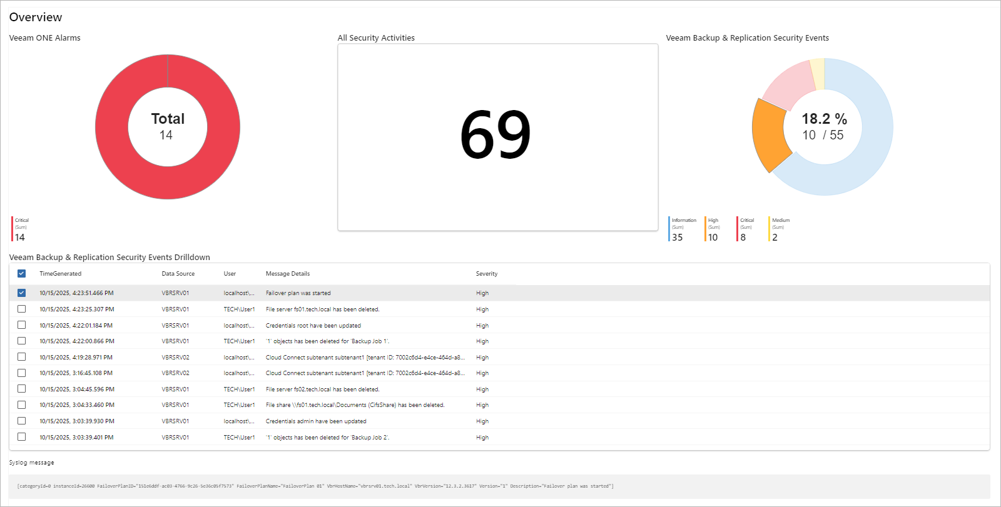
Task: Open the All Security Activities tile showing 69
Action: click(497, 137)
